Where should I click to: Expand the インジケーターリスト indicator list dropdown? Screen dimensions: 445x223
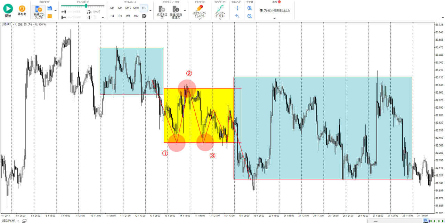point(220,19)
